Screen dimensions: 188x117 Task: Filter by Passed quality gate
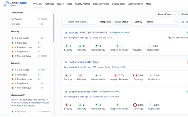29,19
